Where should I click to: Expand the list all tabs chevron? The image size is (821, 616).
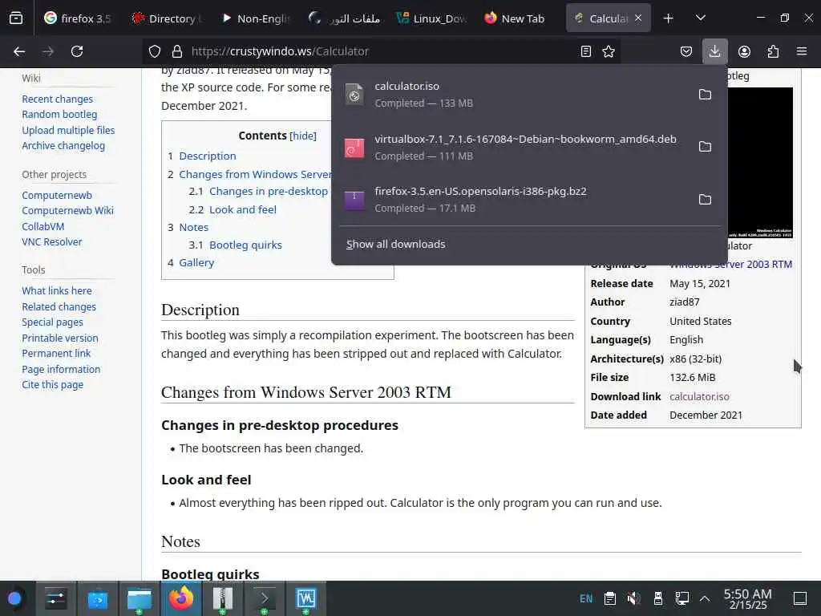coord(700,18)
